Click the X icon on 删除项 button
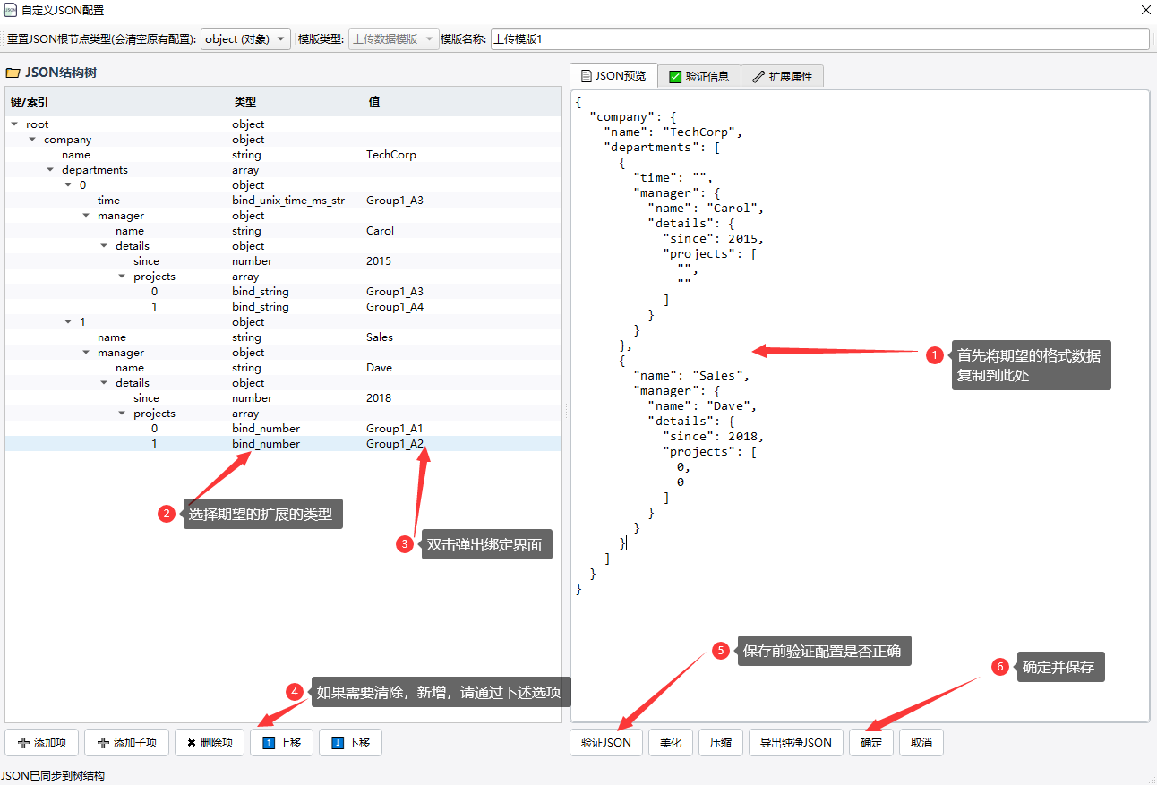1157x785 pixels. [192, 743]
